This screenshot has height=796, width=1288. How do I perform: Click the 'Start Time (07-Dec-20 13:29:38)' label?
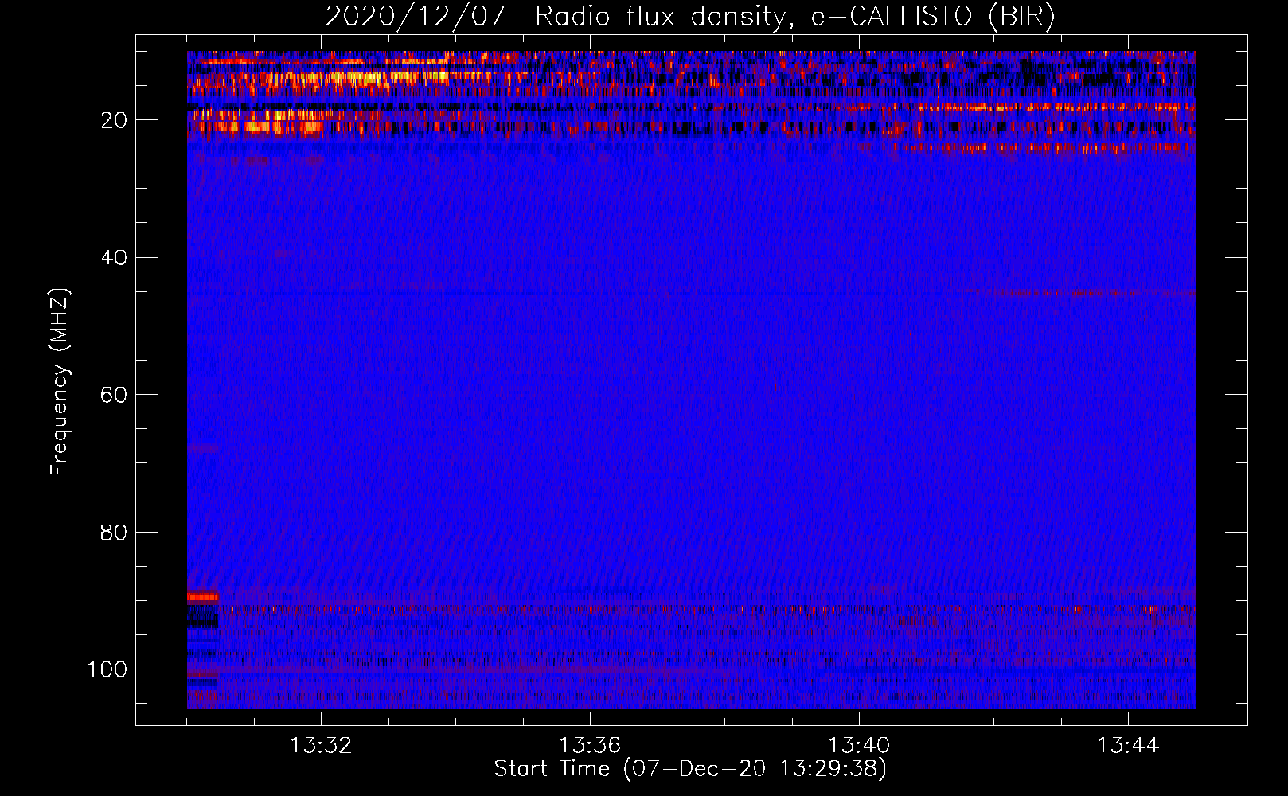(690, 769)
